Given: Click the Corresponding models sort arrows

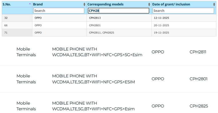Looking at the screenshot, I should click(149, 4).
